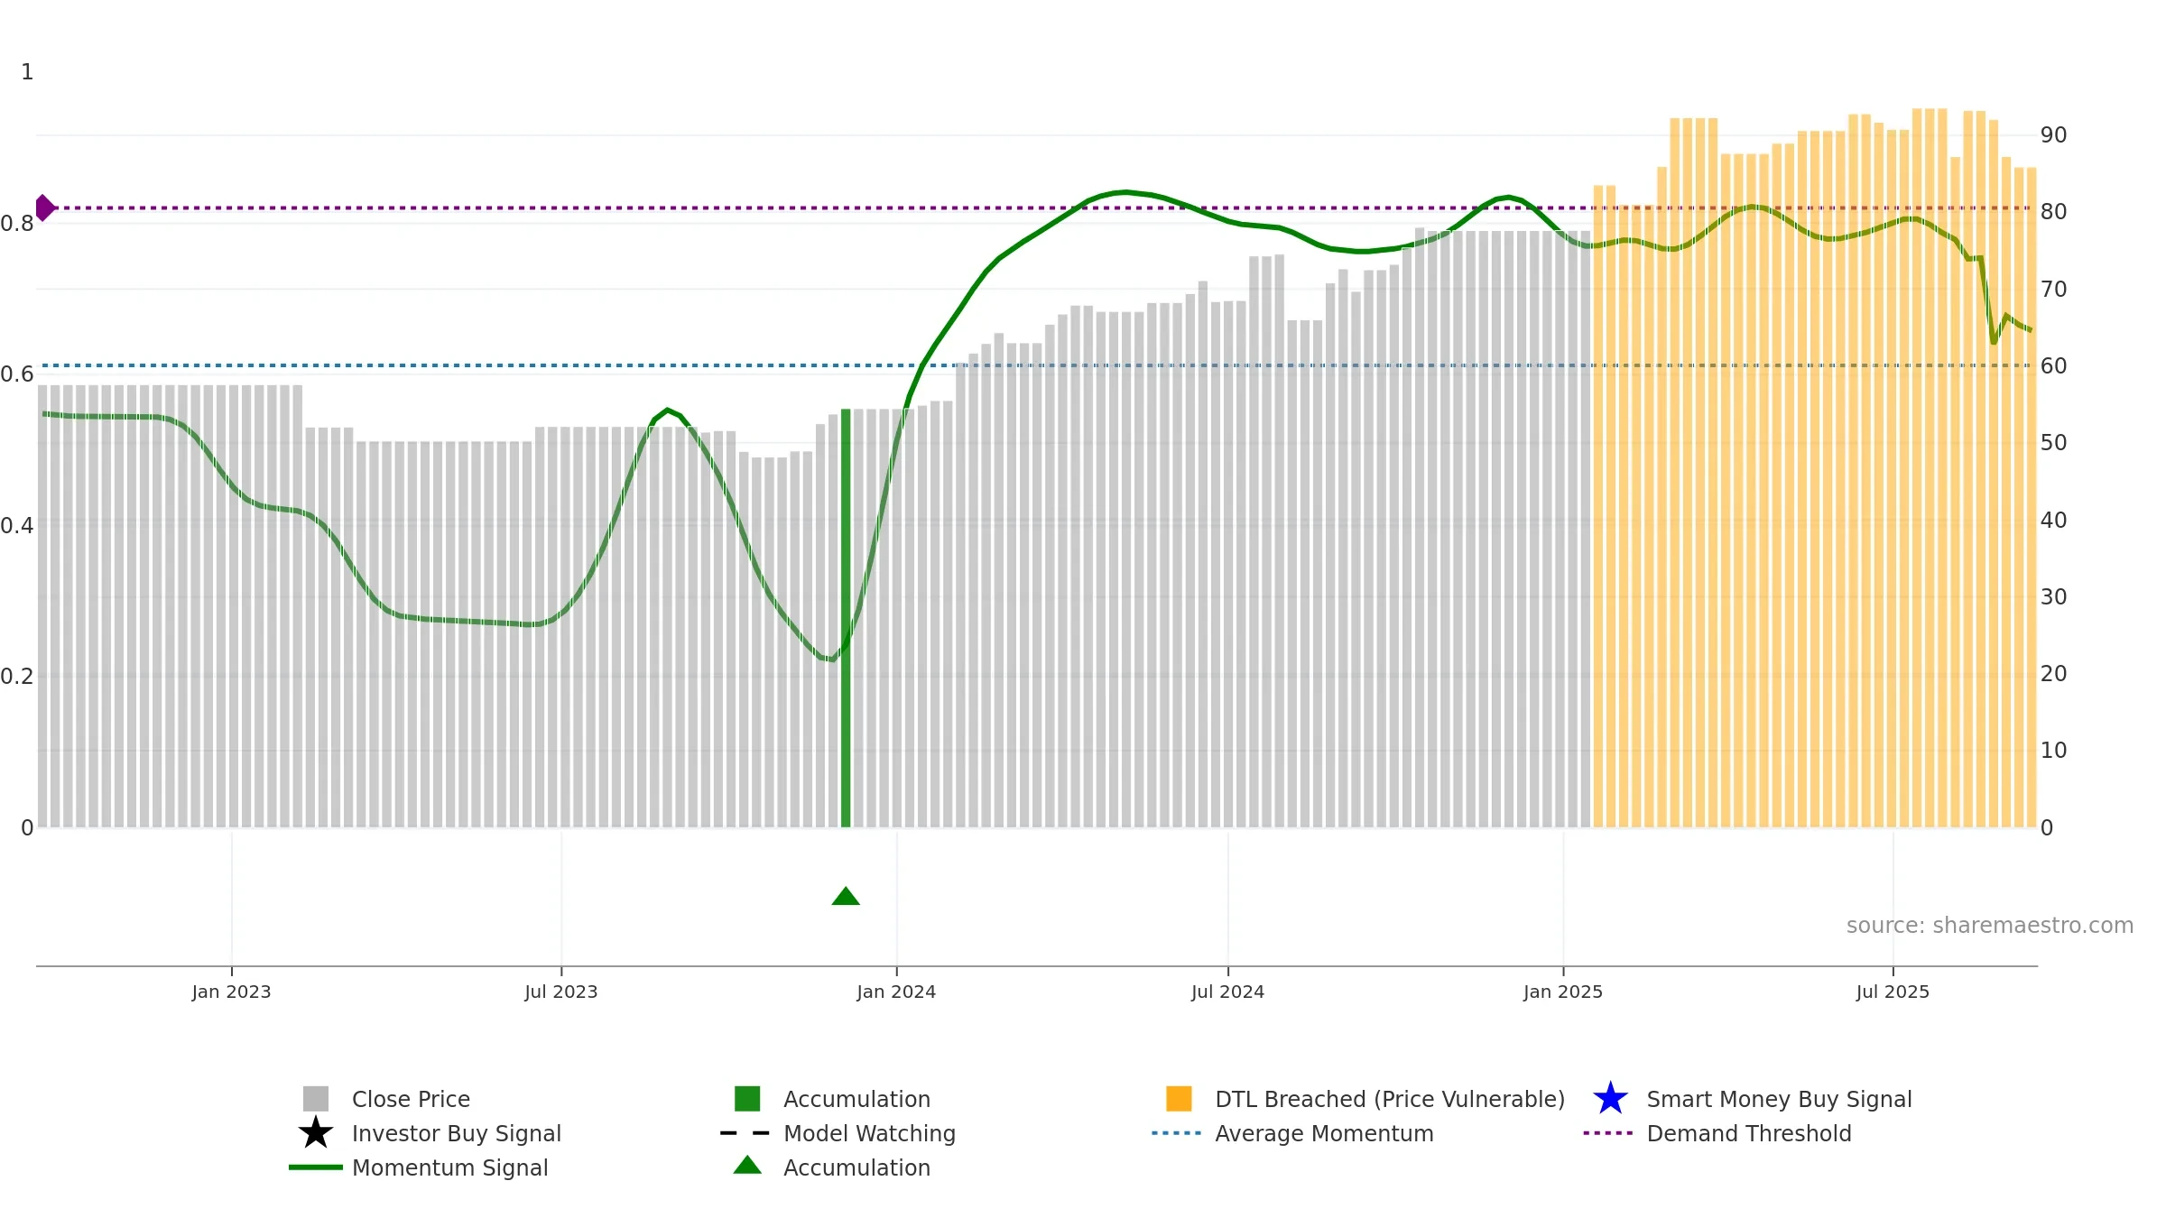This screenshot has height=1218, width=2166.
Task: Click the Jul 2025 axis label
Action: [1893, 992]
